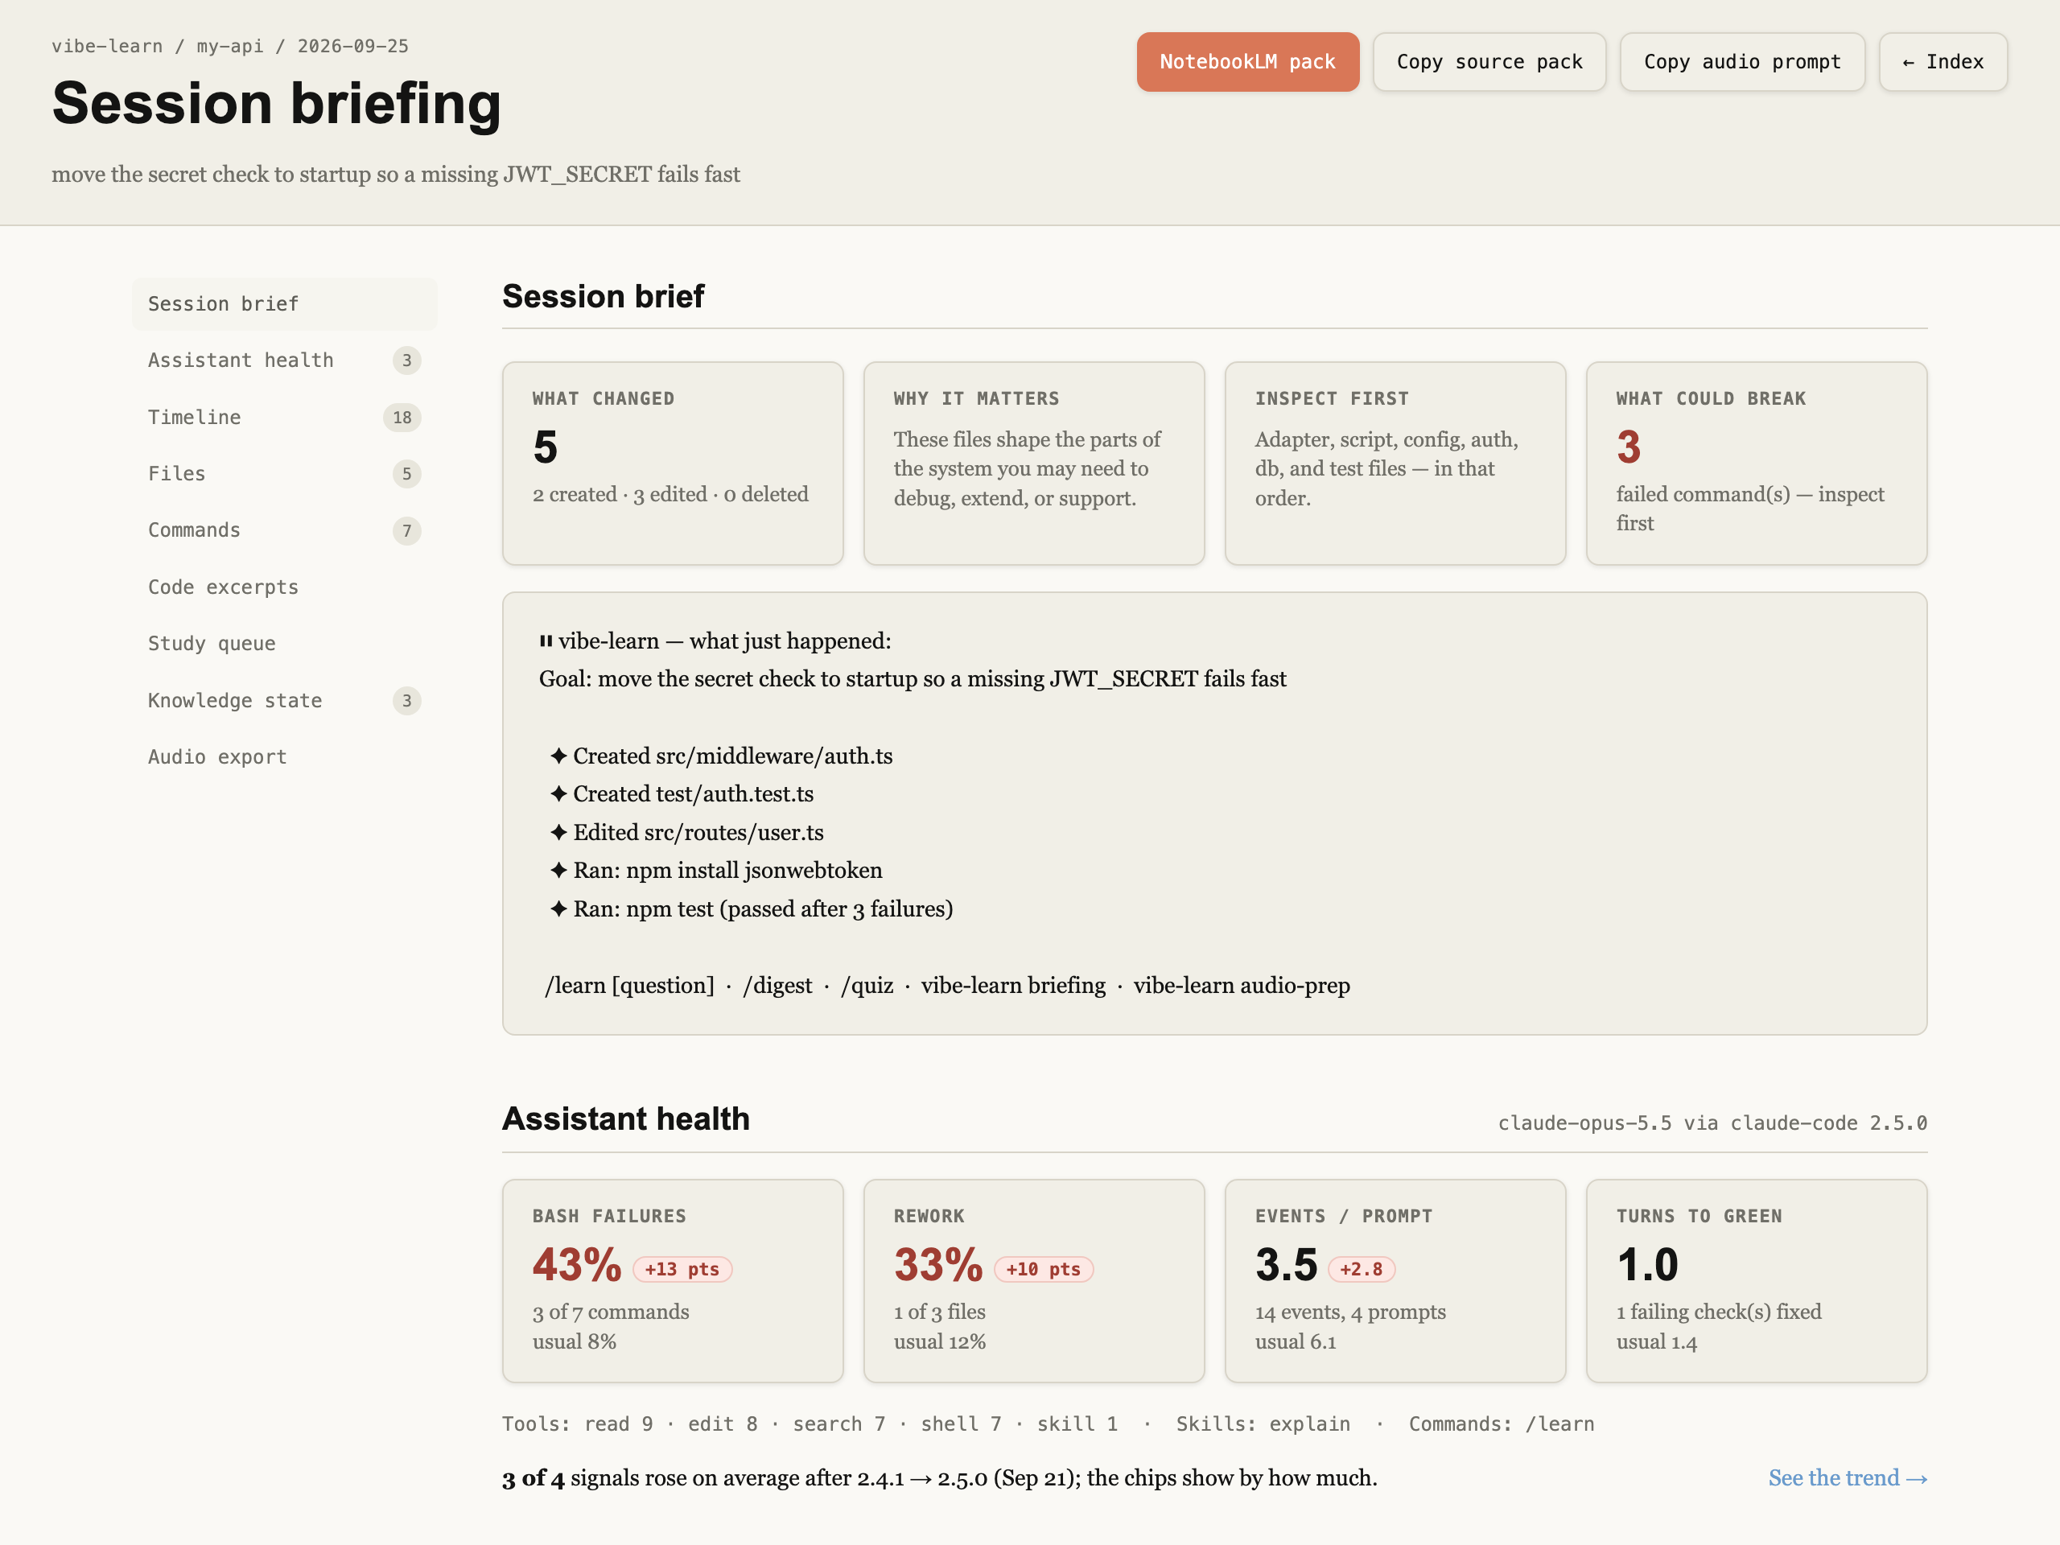The height and width of the screenshot is (1545, 2060).
Task: Open the What Could Break card
Action: click(x=1757, y=463)
